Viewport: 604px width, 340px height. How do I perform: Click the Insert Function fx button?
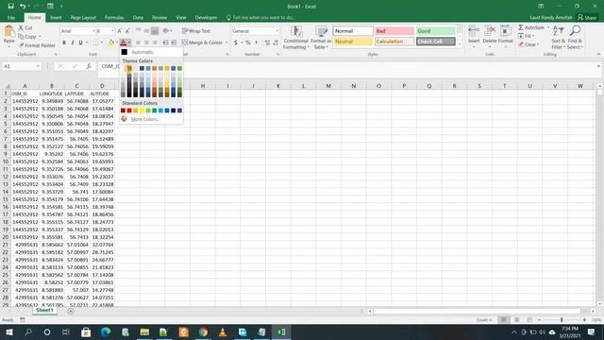[89, 66]
